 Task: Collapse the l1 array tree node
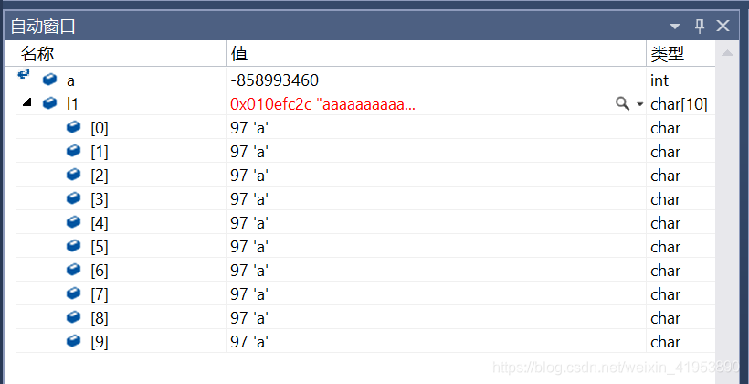click(x=27, y=101)
